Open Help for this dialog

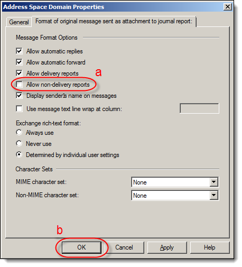click(x=210, y=247)
